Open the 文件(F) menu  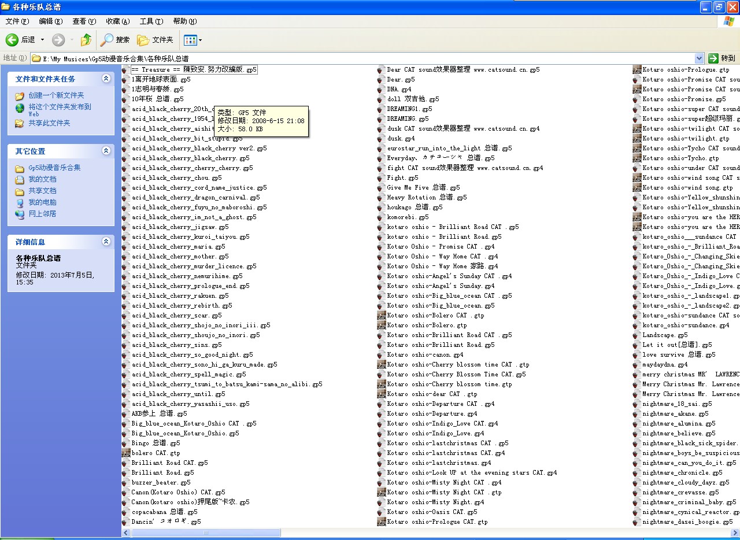click(x=17, y=21)
